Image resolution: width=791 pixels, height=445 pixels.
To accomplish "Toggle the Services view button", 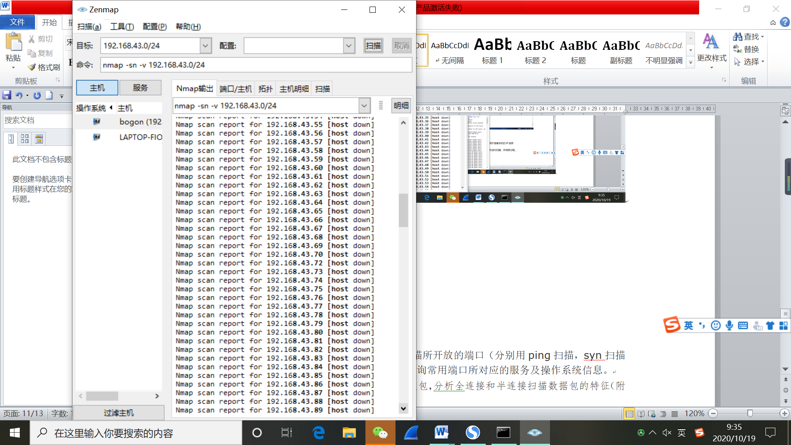I will 140,88.
